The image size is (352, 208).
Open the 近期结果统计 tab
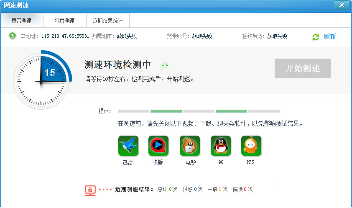click(108, 21)
